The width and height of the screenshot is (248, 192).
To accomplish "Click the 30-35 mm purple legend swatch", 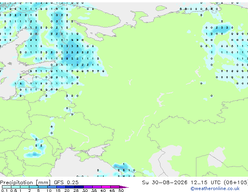I will pos(88,187).
